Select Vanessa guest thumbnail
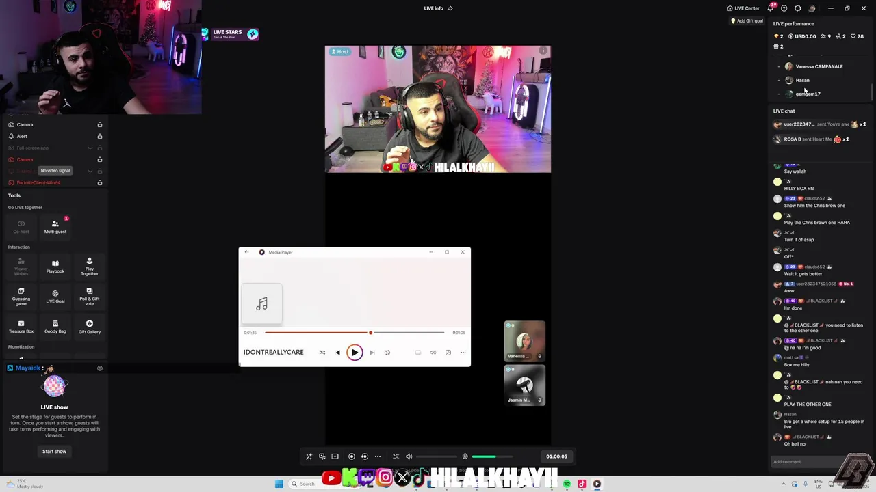Image resolution: width=876 pixels, height=492 pixels. tap(525, 340)
